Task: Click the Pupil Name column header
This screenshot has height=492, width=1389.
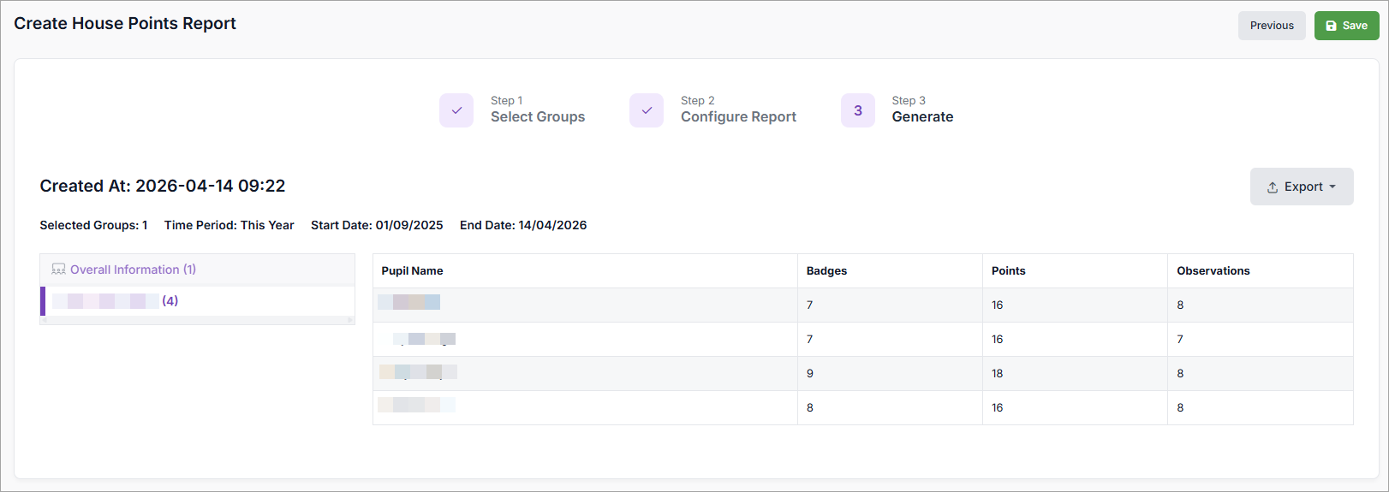Action: [412, 271]
